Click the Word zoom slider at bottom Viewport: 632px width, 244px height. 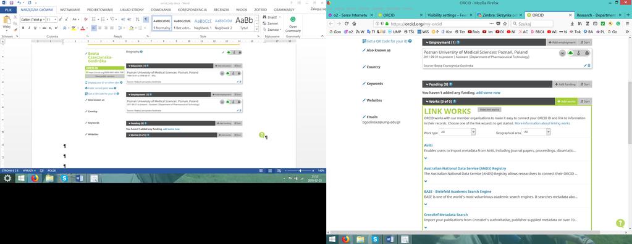[x=300, y=171]
